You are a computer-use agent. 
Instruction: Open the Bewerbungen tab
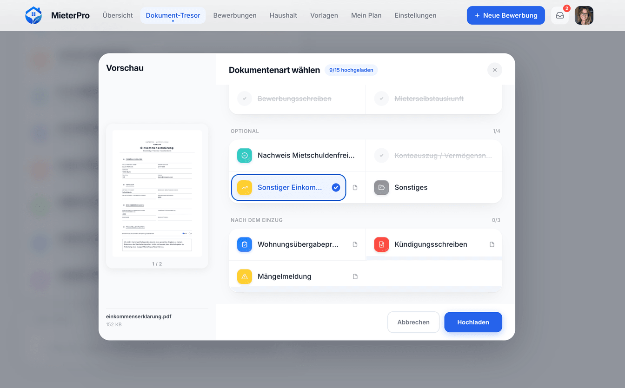[235, 15]
